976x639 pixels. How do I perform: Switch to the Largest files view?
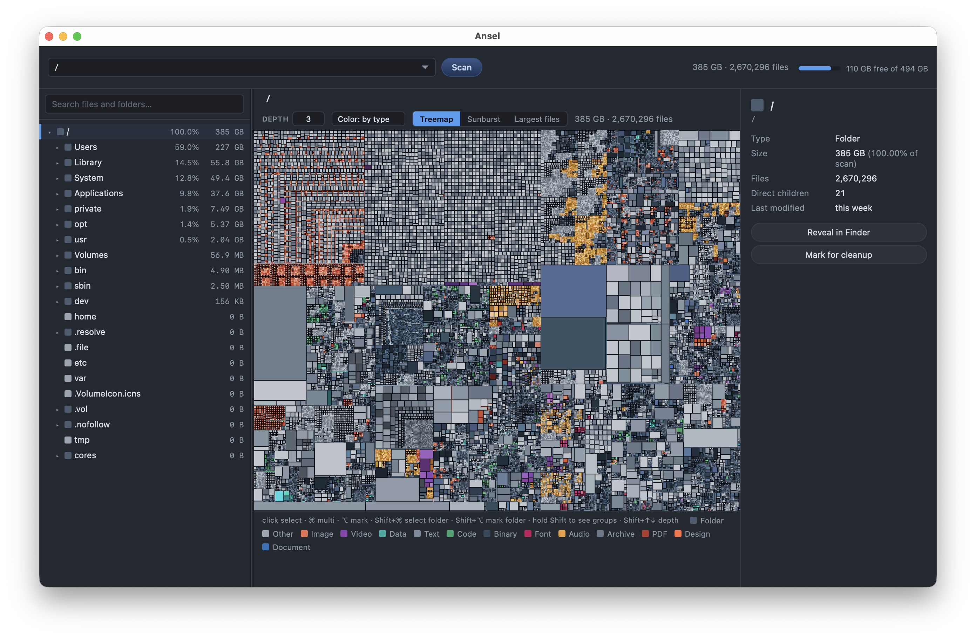537,119
